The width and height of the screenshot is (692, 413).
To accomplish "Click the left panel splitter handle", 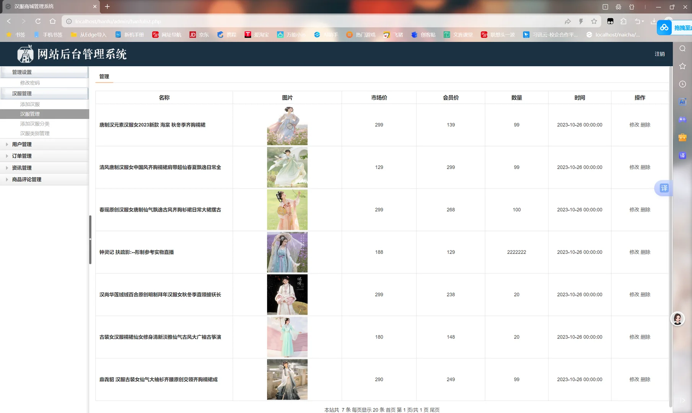I will (90, 239).
